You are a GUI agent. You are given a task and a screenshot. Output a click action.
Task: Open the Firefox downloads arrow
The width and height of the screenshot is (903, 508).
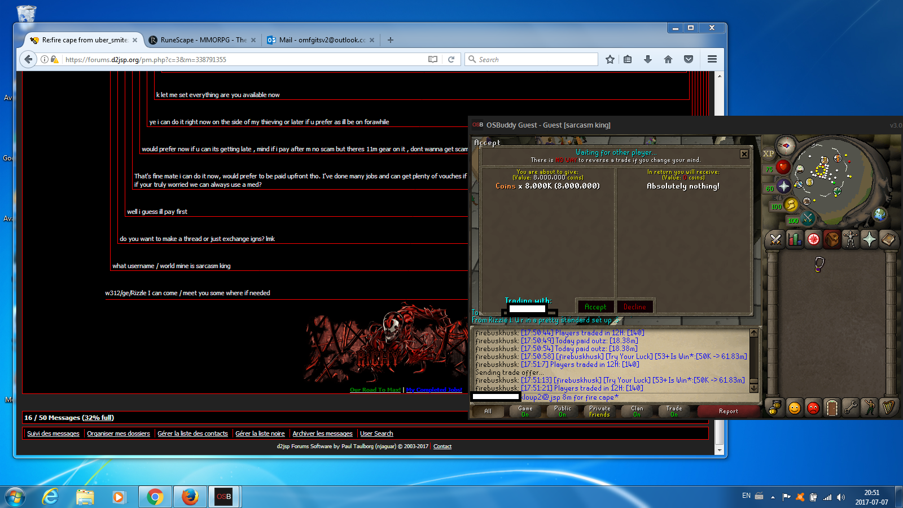(x=648, y=59)
